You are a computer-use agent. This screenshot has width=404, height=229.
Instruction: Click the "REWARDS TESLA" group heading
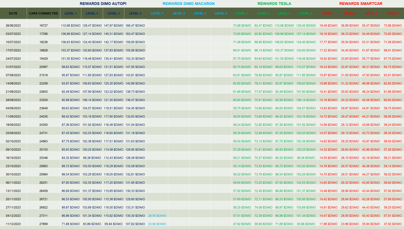(274, 4)
